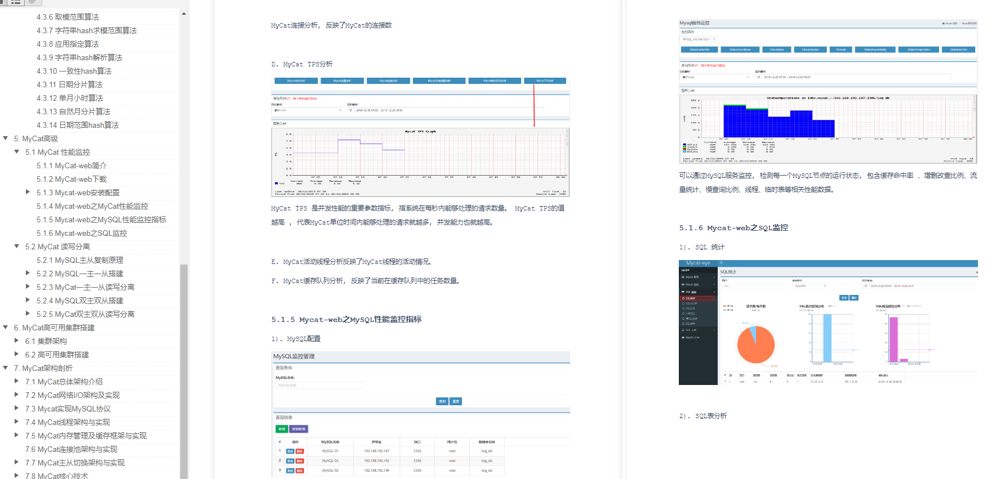Jump to 4.3.10 一致性hash算法

(x=74, y=71)
